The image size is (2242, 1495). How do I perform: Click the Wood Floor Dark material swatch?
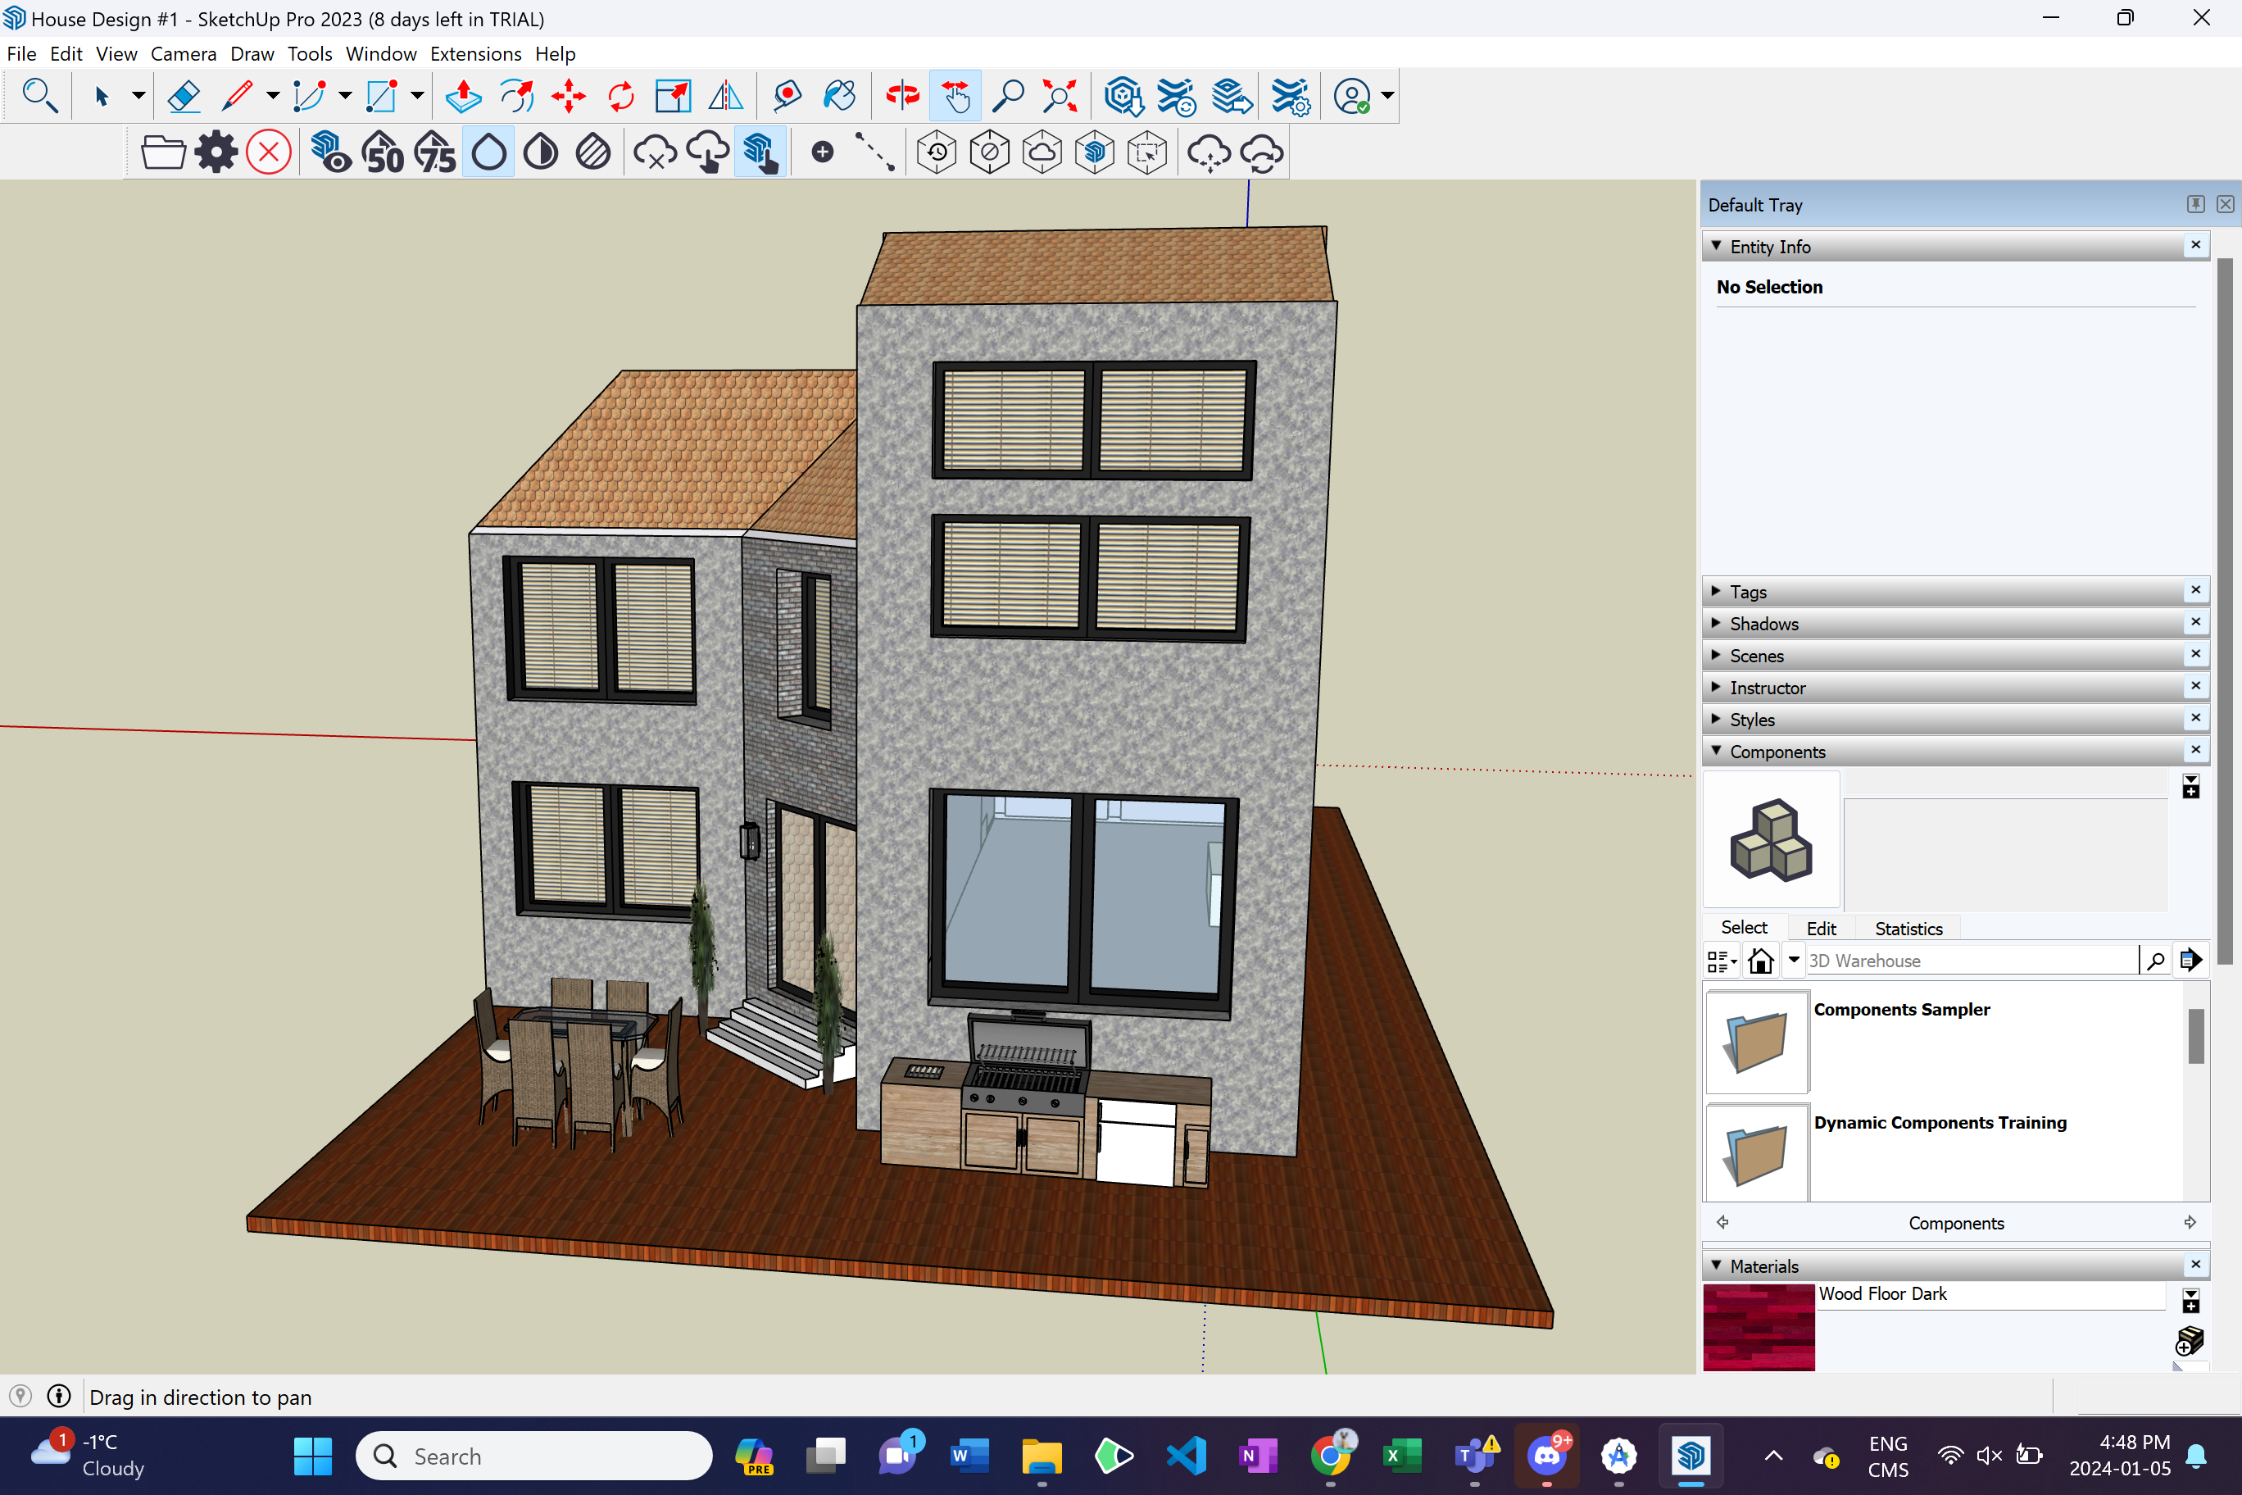[x=1758, y=1327]
